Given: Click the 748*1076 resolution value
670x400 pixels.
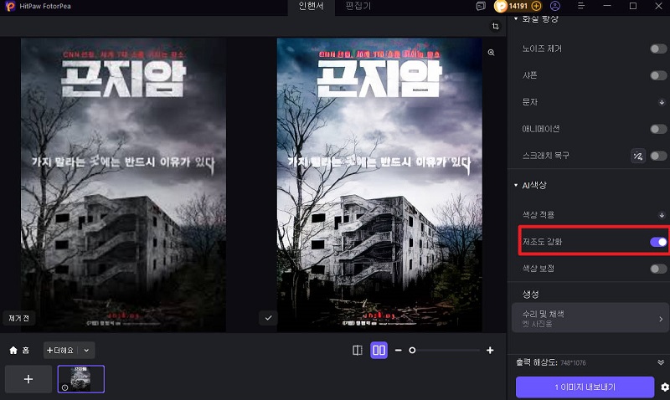Looking at the screenshot, I should pyautogui.click(x=573, y=363).
